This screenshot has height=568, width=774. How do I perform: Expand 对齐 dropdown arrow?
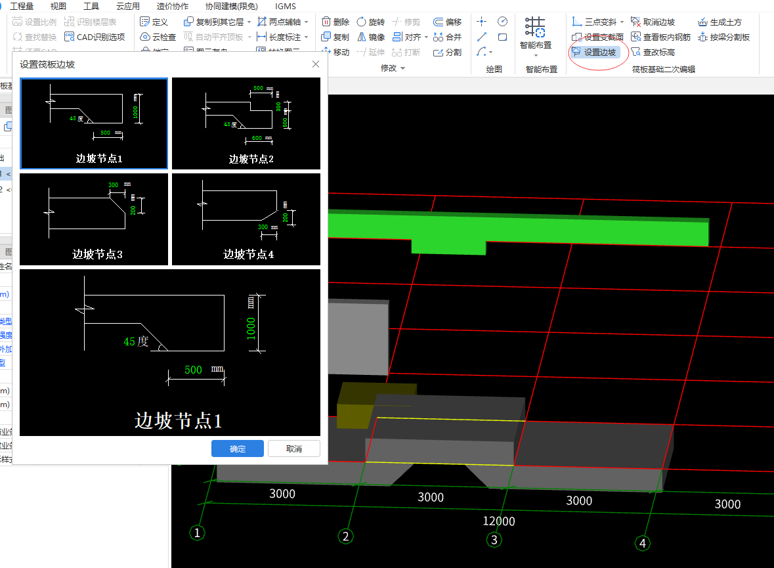[x=426, y=37]
